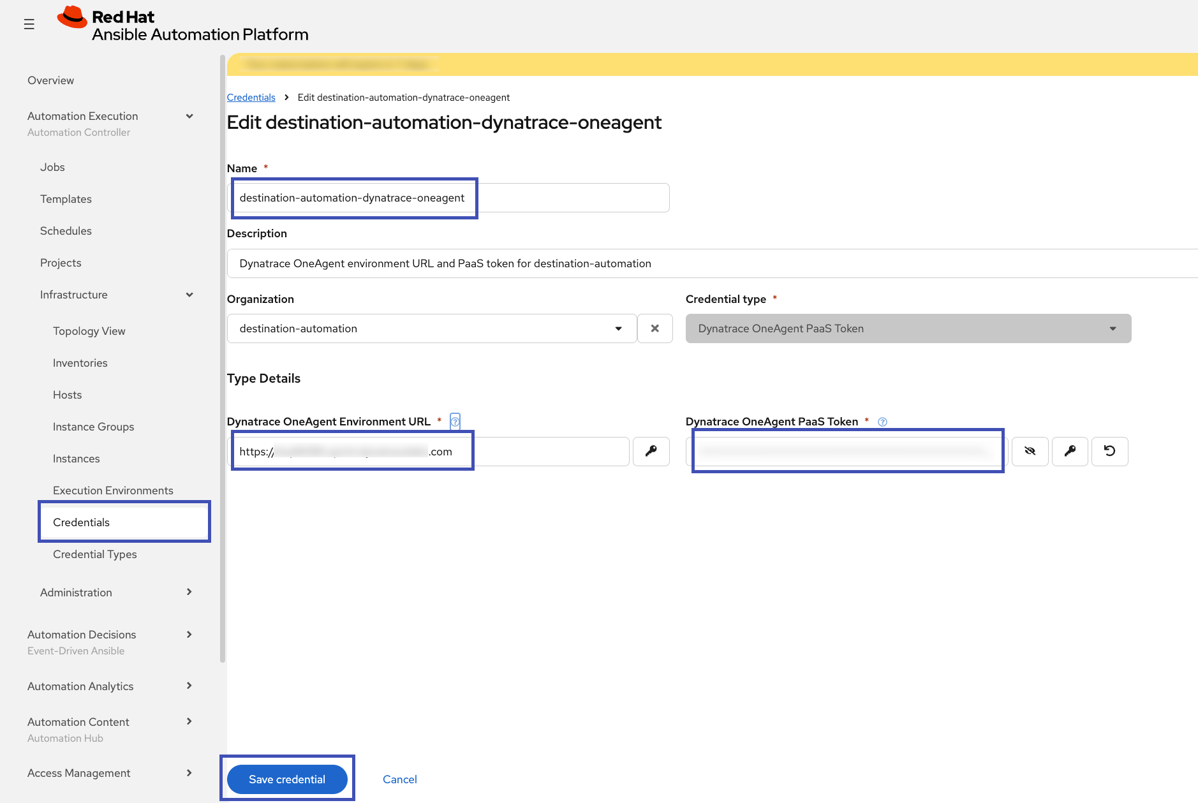The height and width of the screenshot is (803, 1198).
Task: Select Templates in the sidebar
Action: click(x=66, y=198)
